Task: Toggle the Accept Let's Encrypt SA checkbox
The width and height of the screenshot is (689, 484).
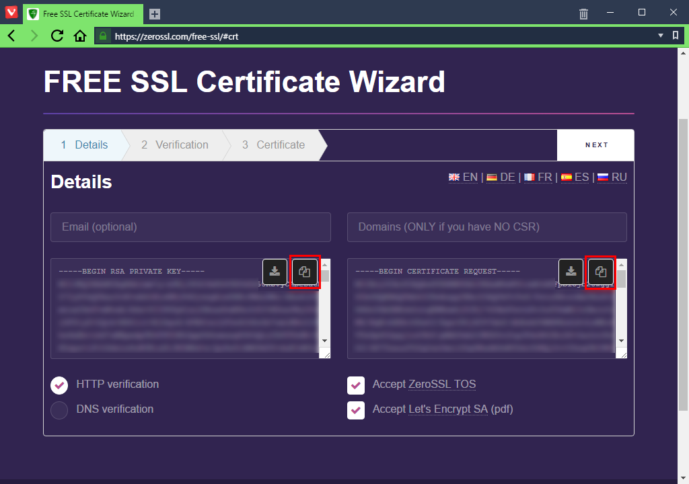Action: (x=356, y=410)
